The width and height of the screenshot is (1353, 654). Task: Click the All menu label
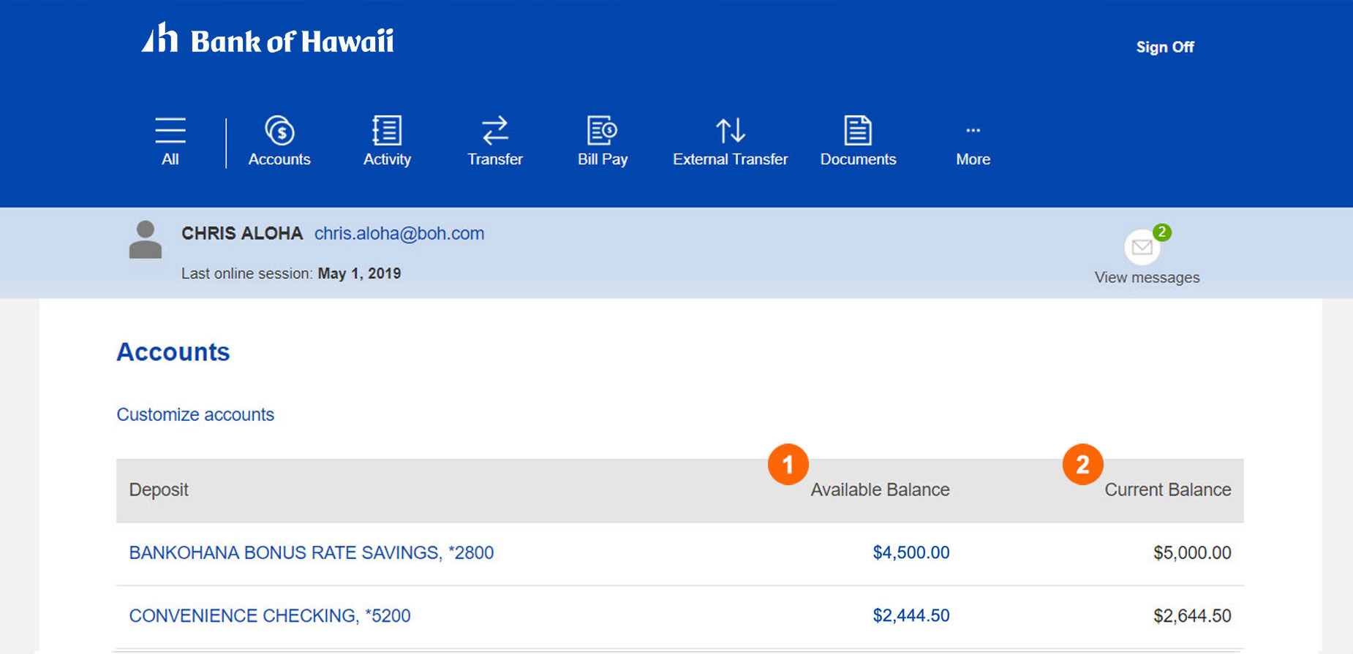point(170,159)
